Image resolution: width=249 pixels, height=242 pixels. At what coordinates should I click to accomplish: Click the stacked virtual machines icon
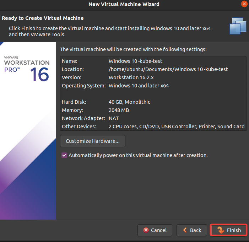pyautogui.click(x=238, y=26)
